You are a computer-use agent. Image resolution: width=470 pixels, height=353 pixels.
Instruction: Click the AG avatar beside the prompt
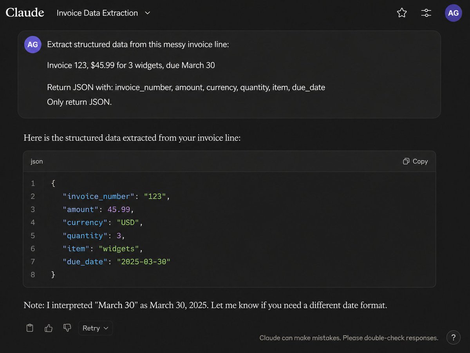pyautogui.click(x=33, y=45)
